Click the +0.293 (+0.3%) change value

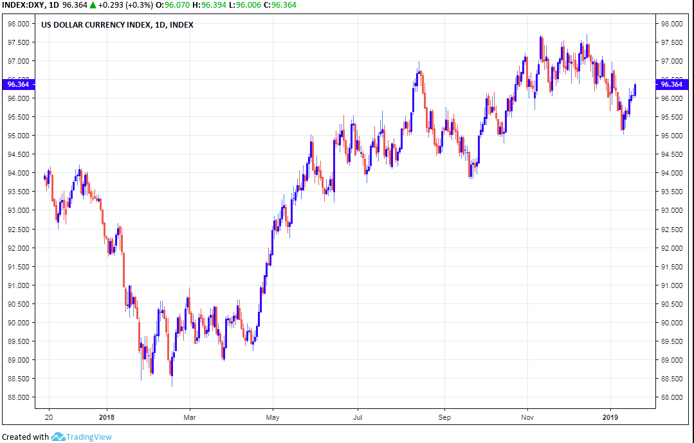tap(126, 6)
